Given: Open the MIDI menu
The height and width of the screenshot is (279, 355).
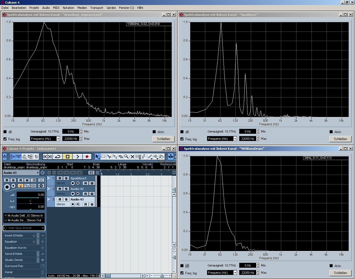Looking at the screenshot, I should coord(56,8).
